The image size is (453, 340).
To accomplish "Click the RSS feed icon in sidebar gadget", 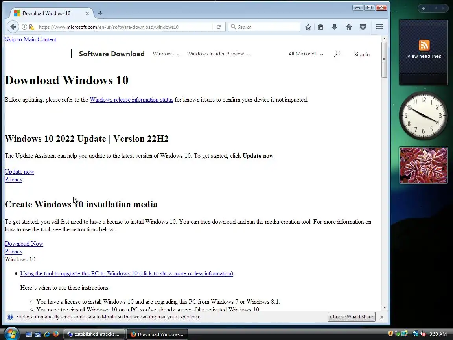I will (424, 45).
